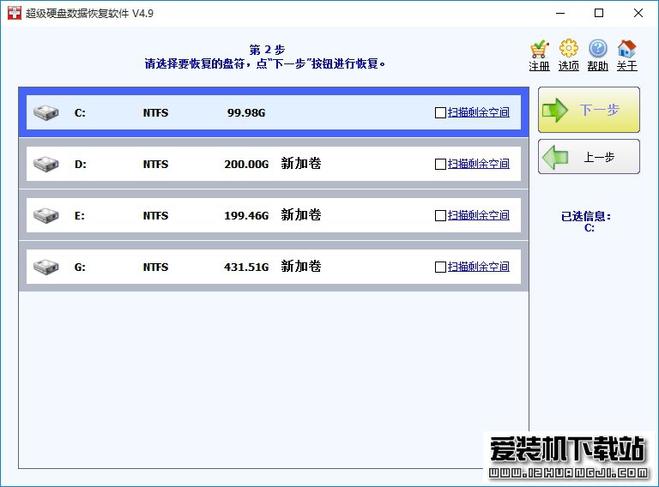Enable 扫描剩余空间 checkbox for C: drive
Screen dimensions: 659x487
(440, 113)
